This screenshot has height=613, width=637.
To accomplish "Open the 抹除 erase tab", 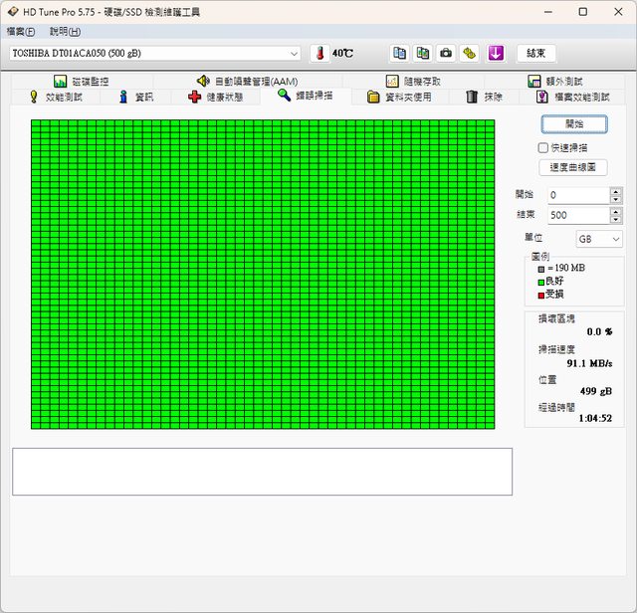I will (484, 97).
